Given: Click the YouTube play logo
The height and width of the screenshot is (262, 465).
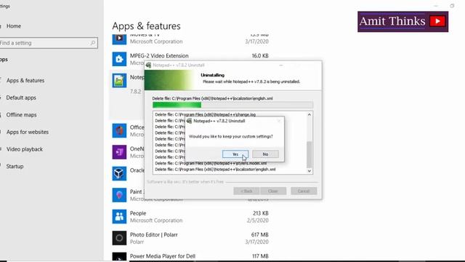Looking at the screenshot, I should [x=437, y=21].
